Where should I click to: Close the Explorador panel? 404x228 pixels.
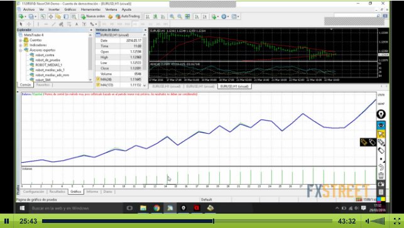[x=91, y=30]
